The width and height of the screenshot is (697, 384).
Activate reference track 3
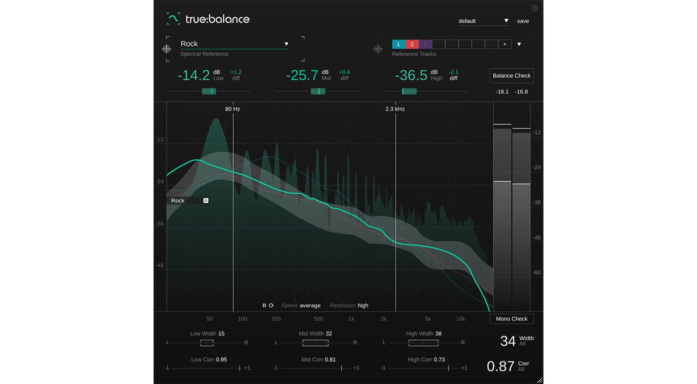click(x=425, y=44)
